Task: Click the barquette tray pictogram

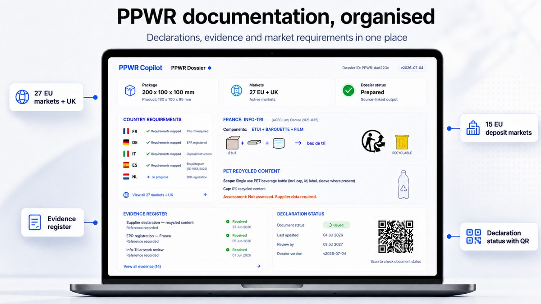Action: (255, 142)
